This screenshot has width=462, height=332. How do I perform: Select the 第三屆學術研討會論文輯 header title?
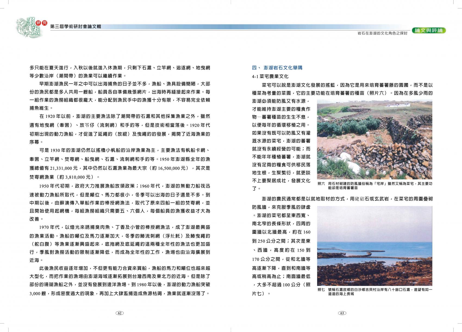coord(76,27)
